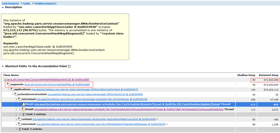Select the Total: 2 entries row
The image size is (280, 133).
click(140, 114)
